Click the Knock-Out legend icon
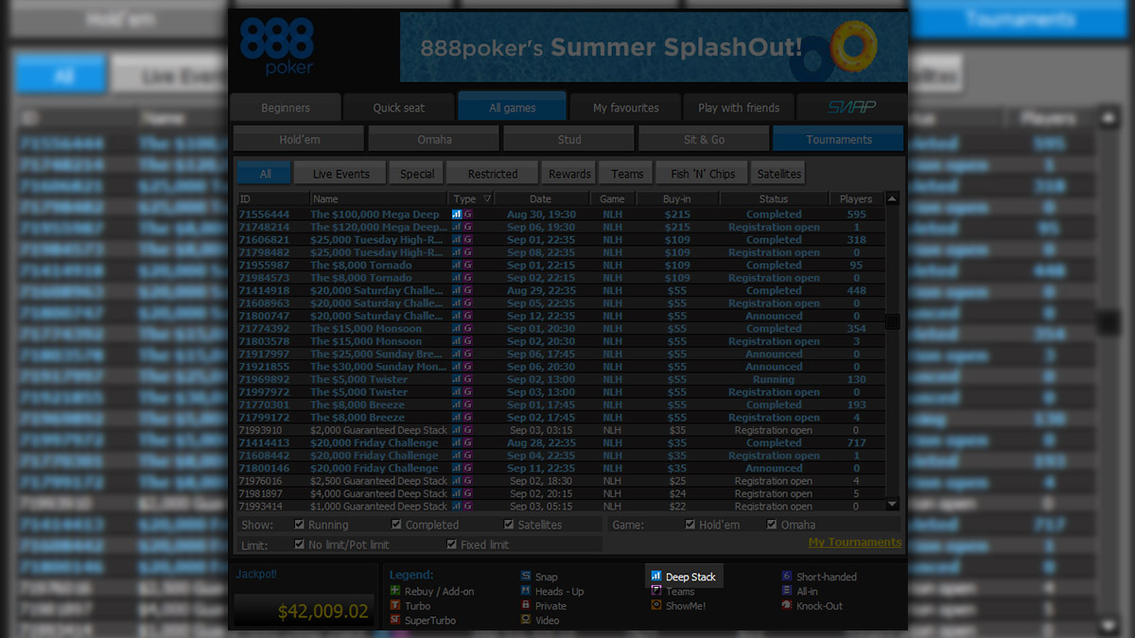1135x638 pixels. (x=787, y=606)
